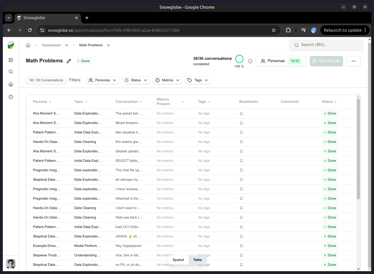Expand the Metrics filter dropdown
Screen dimensions: 374x274
pos(167,80)
